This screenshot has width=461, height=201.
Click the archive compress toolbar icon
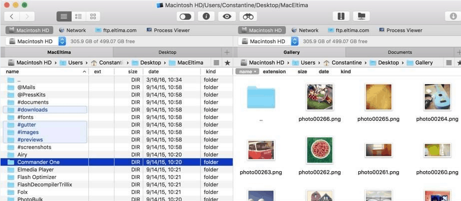[x=341, y=16]
